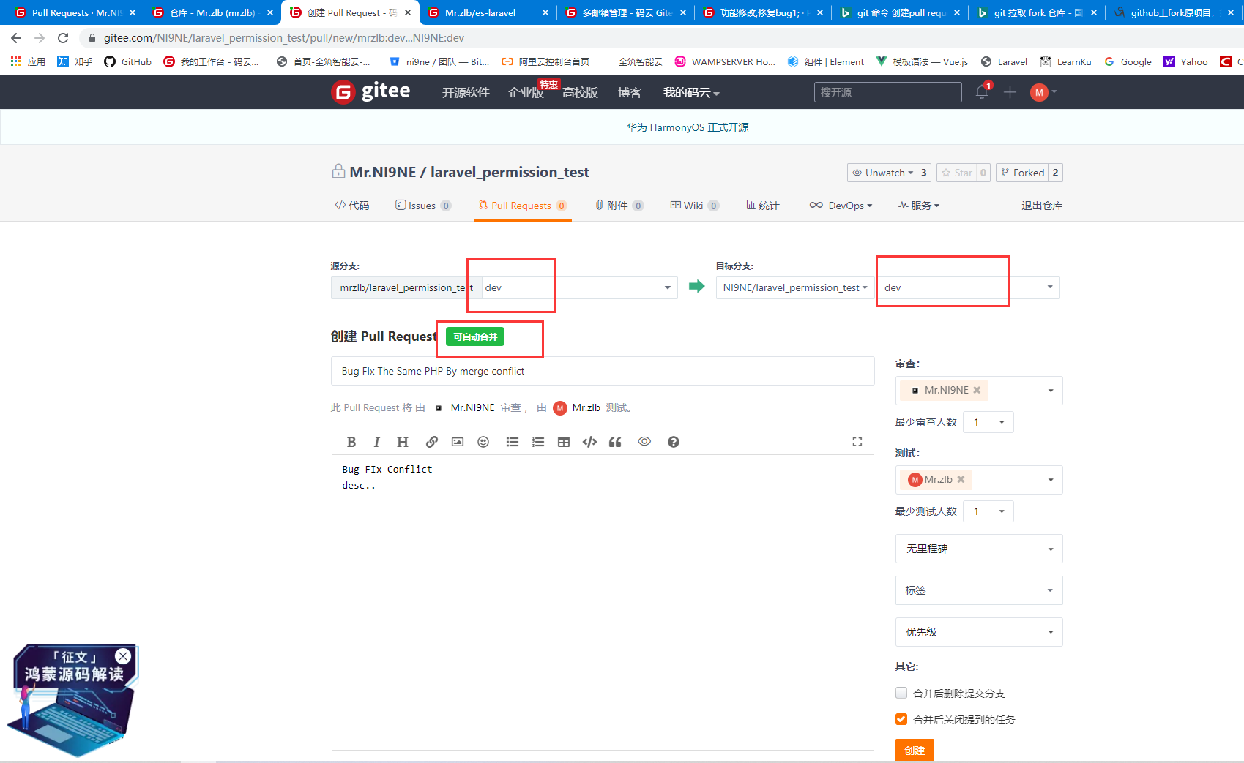The width and height of the screenshot is (1244, 763).
Task: Insert a link using the editor toolbar
Action: point(432,442)
